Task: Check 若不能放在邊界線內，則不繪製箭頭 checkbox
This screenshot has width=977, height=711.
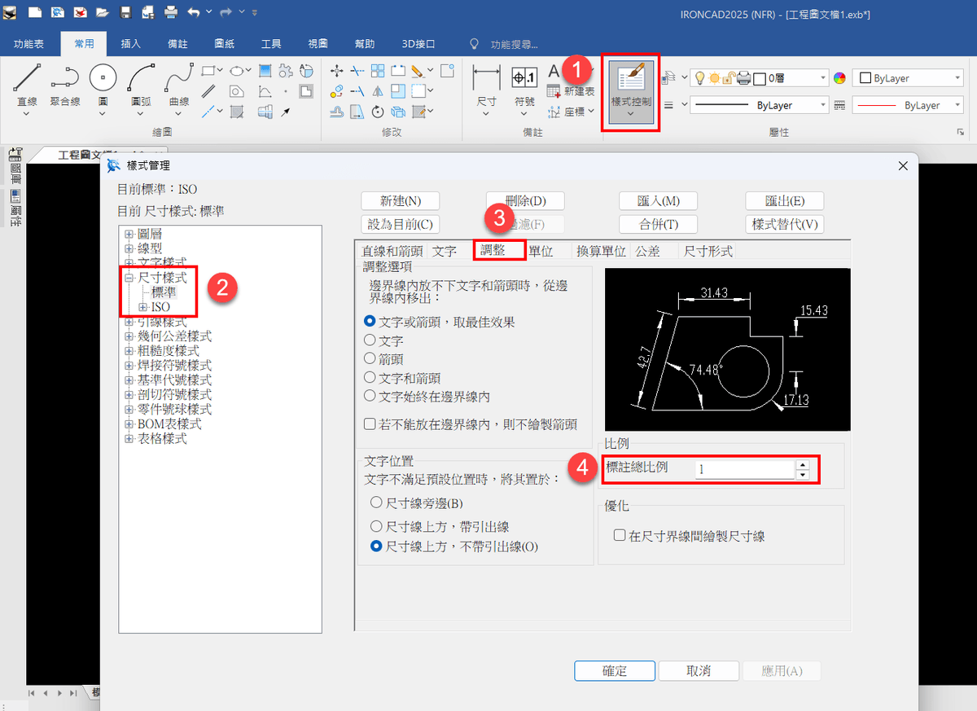Action: coord(370,424)
